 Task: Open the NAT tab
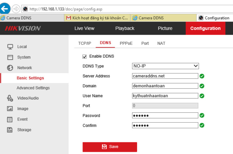point(161,43)
